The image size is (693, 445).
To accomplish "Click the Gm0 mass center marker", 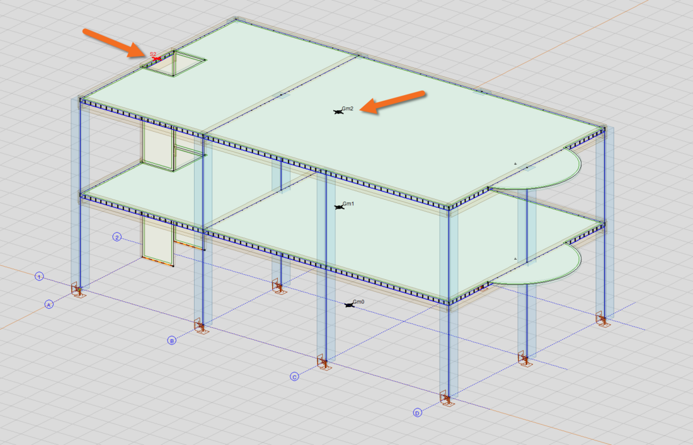I will pyautogui.click(x=350, y=304).
